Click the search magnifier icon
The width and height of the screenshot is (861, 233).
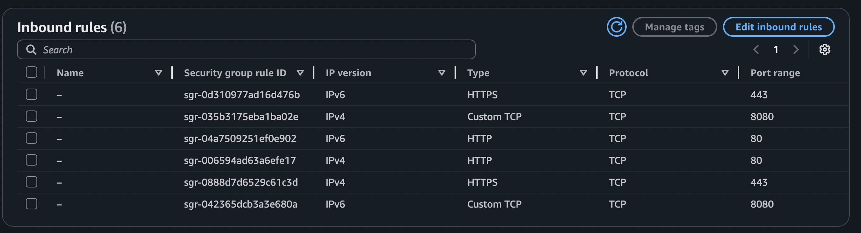click(x=31, y=50)
